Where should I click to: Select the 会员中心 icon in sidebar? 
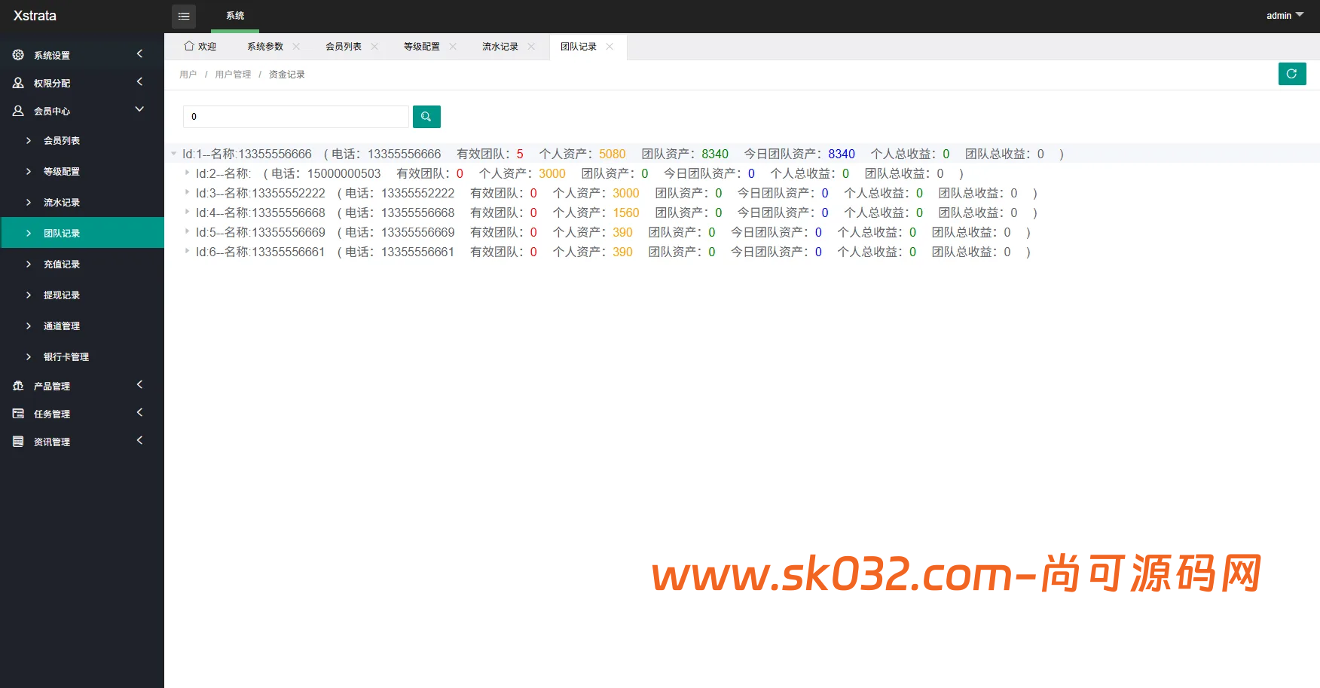tap(18, 111)
